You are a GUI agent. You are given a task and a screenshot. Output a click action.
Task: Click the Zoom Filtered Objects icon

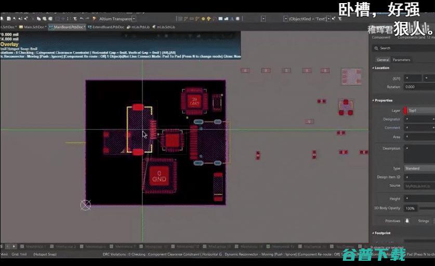click(x=26, y=19)
